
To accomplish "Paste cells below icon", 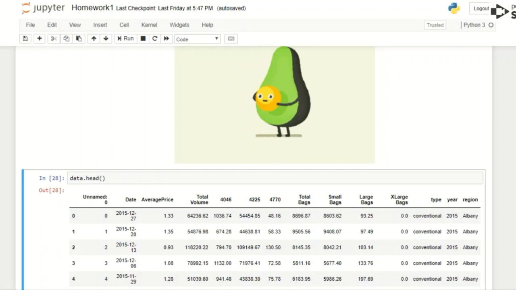I will point(79,39).
